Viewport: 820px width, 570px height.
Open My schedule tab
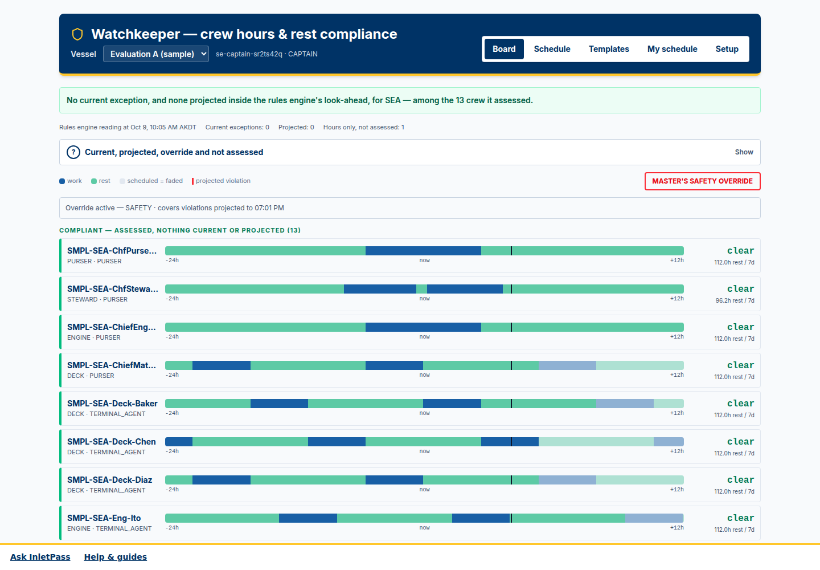(x=672, y=49)
